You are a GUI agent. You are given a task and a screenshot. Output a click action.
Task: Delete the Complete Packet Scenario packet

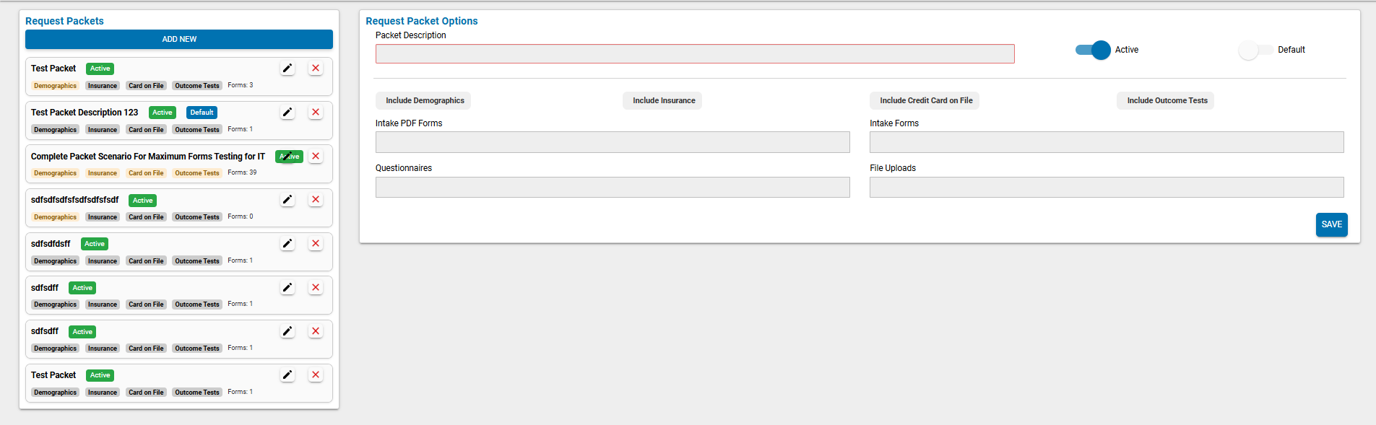click(x=316, y=157)
